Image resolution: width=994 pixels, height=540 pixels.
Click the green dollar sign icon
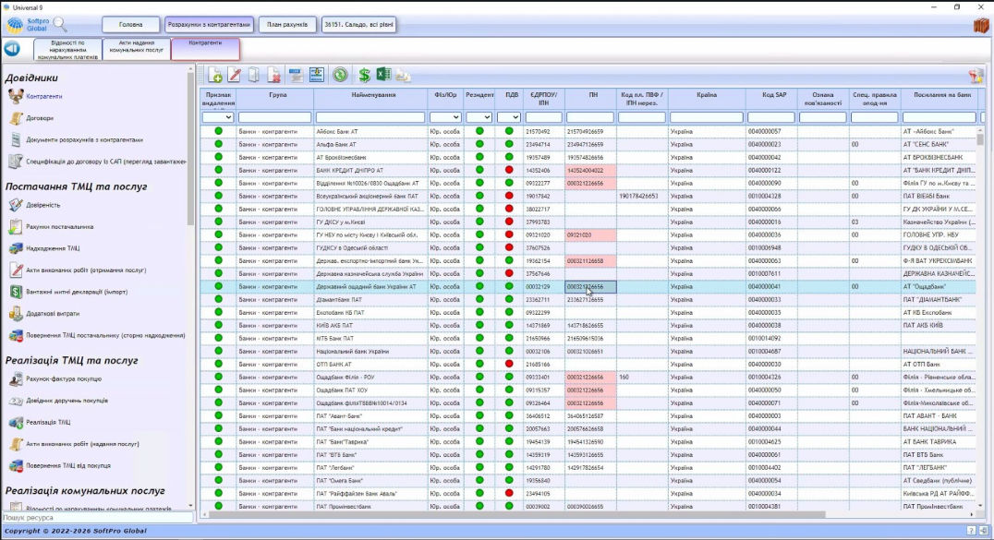[x=364, y=75]
